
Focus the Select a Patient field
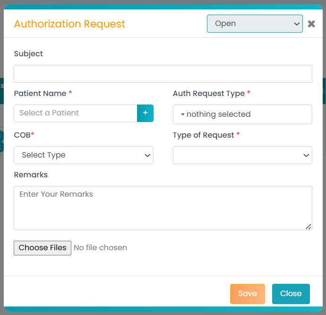coord(76,113)
